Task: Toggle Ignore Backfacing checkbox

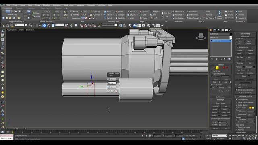Action: tap(212, 74)
